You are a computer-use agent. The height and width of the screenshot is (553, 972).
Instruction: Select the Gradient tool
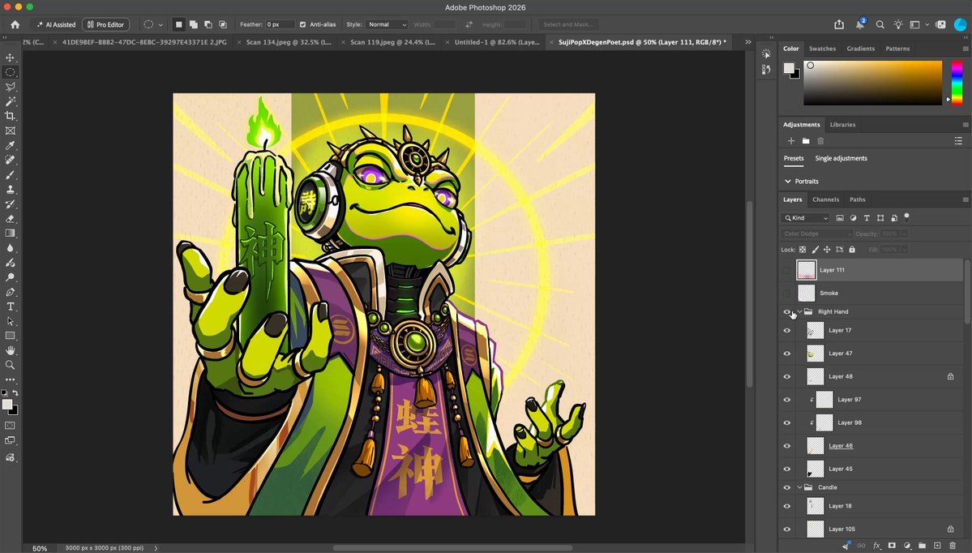coord(10,233)
